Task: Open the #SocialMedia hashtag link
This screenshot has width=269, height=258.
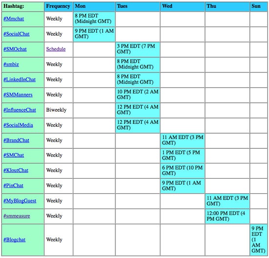Action: [18, 125]
